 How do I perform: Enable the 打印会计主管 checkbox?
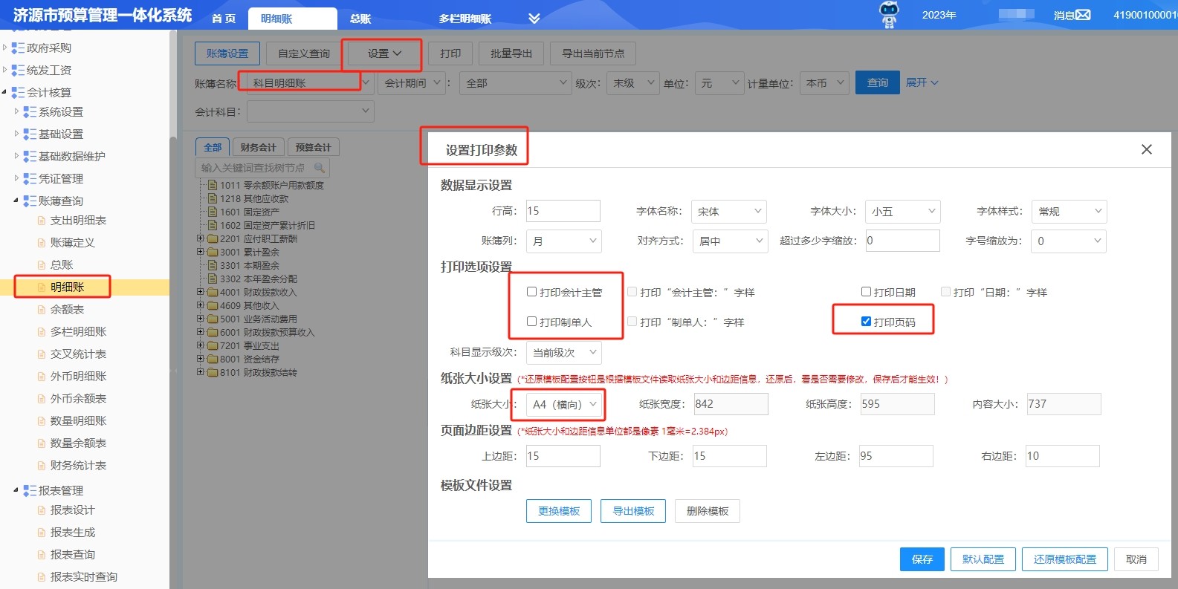531,292
